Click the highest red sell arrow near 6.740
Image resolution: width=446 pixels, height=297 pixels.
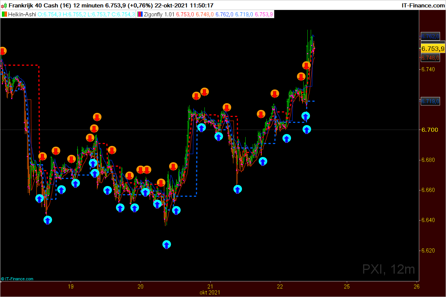tap(306, 65)
